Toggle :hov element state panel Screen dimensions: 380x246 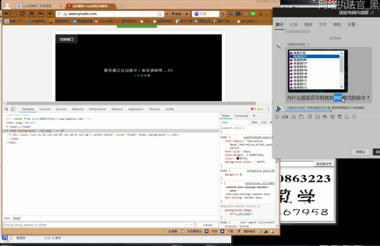click(x=254, y=123)
